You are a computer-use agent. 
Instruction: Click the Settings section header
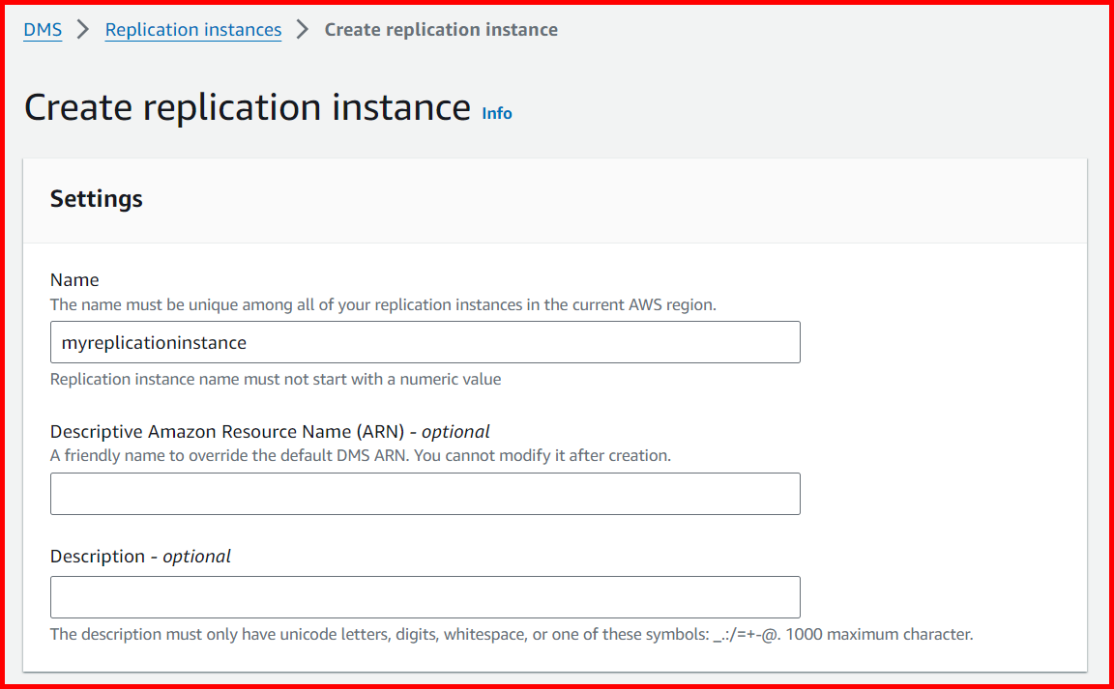click(x=96, y=198)
